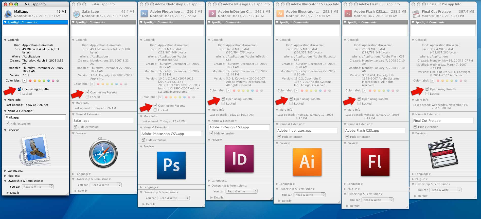Toggle Open using Rosetta for Adobe InDesign CS3
The width and height of the screenshot is (481, 219).
coord(223,99)
